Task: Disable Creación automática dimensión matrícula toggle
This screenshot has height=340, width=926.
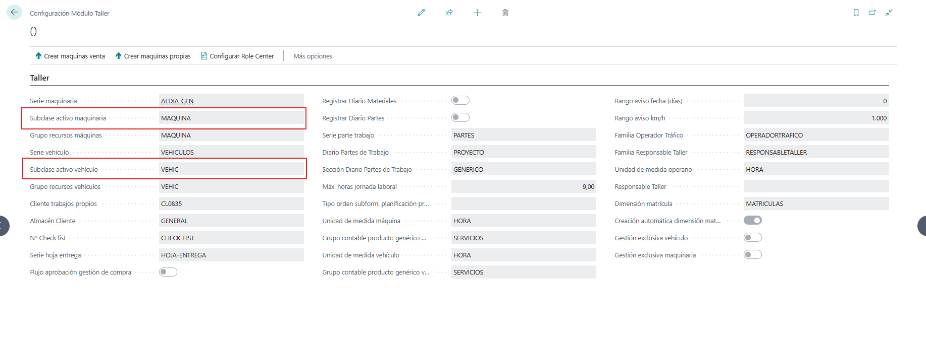Action: [752, 220]
